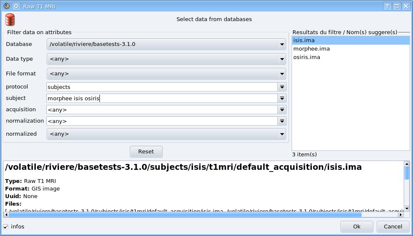Open the subject combo box arrow
This screenshot has width=413, height=236.
[282, 98]
